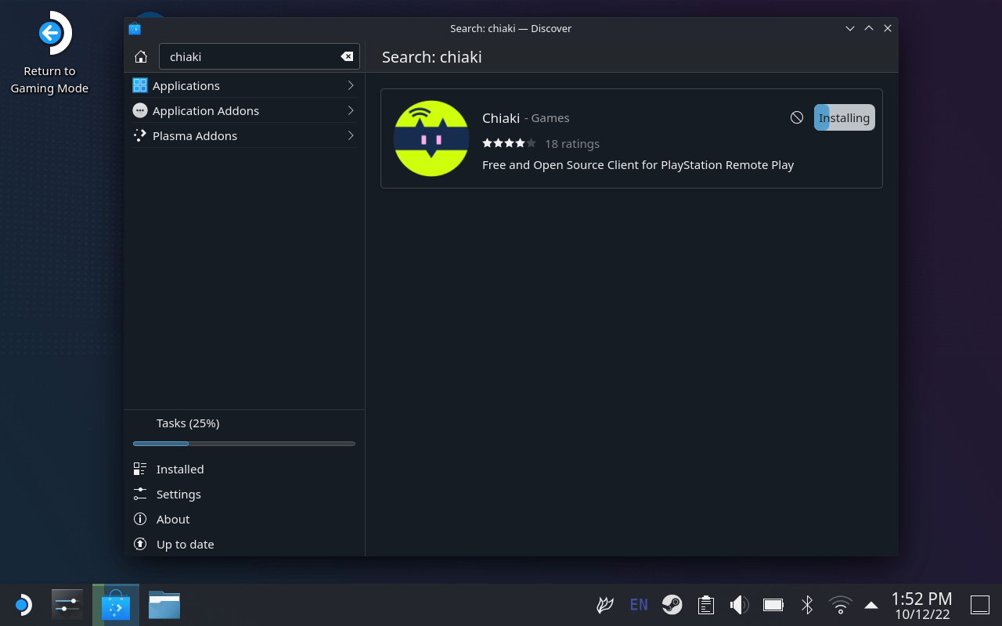Click the battery status tray icon
The height and width of the screenshot is (626, 1002).
(x=773, y=605)
